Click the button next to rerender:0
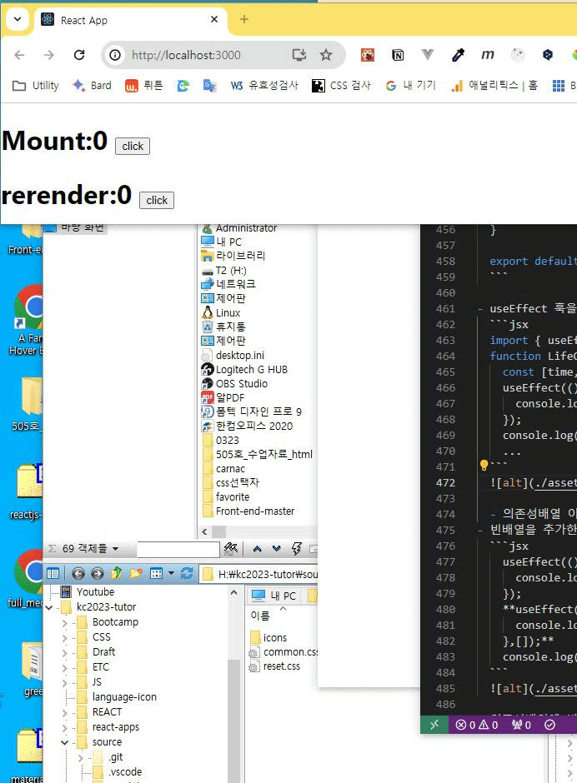 [x=157, y=200]
